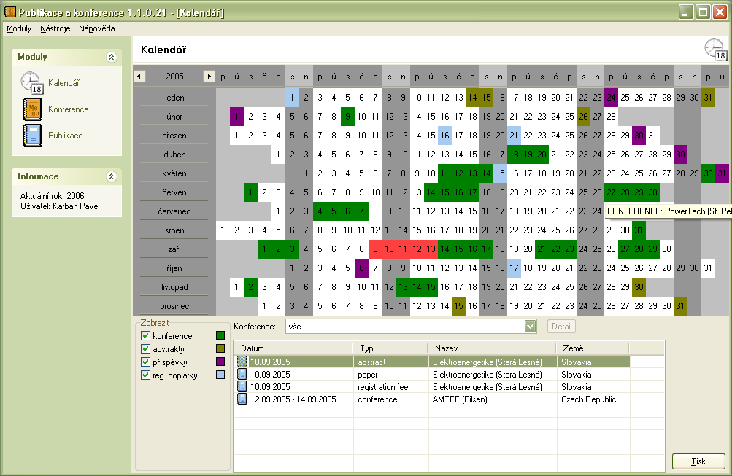Image resolution: width=732 pixels, height=476 pixels.
Task: Click the olive abstrakty color swatch
Action: coord(220,348)
